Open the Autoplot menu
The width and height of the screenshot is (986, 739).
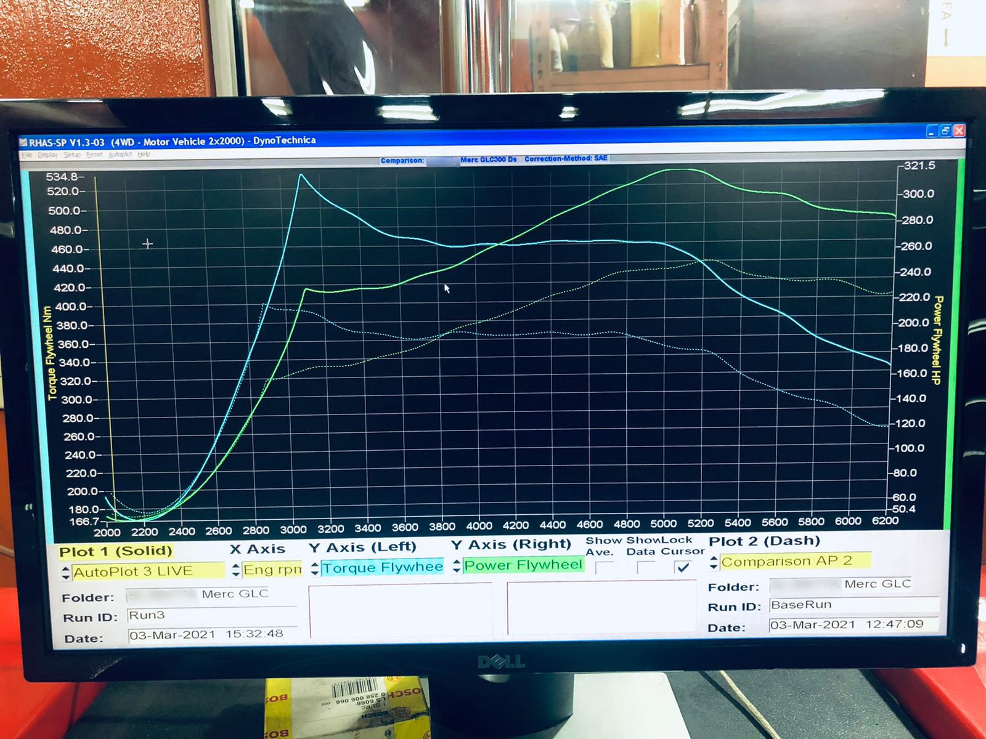pos(120,154)
